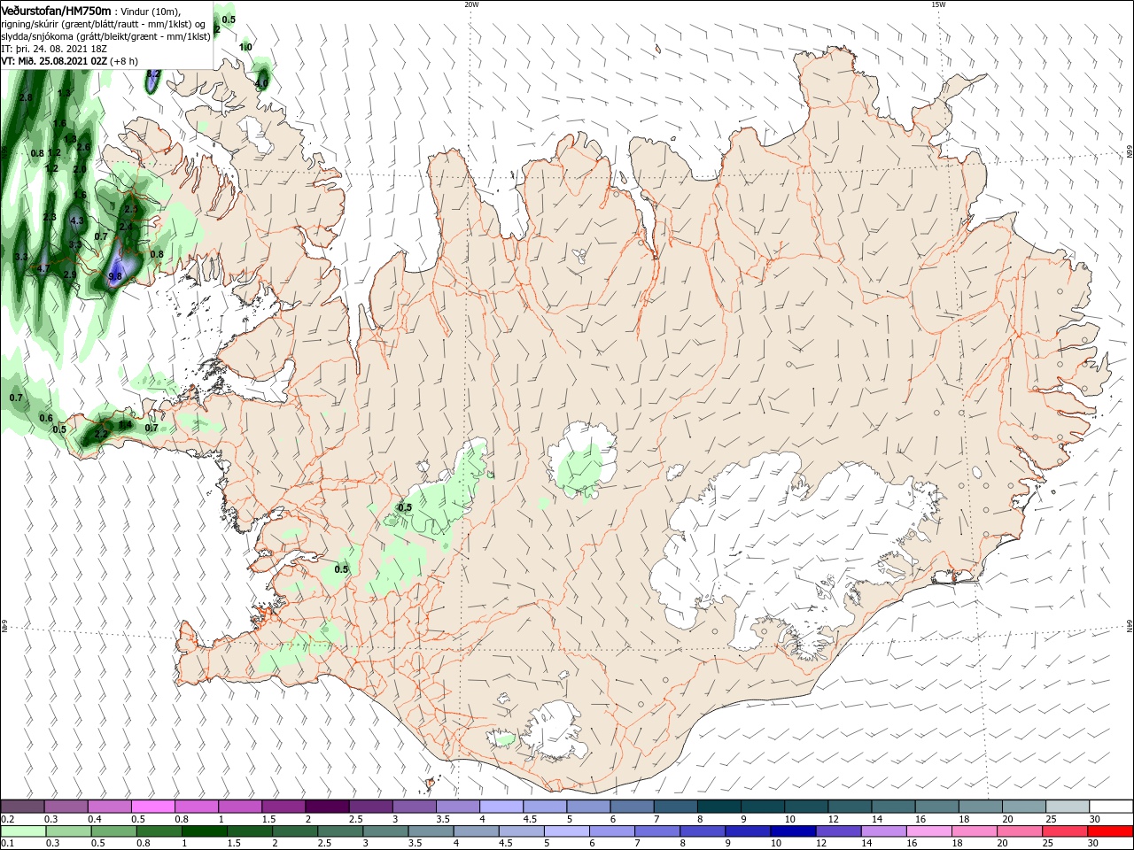Image resolution: width=1134 pixels, height=850 pixels.
Task: Click the 2.9 precipitation value label
Action: 70,274
